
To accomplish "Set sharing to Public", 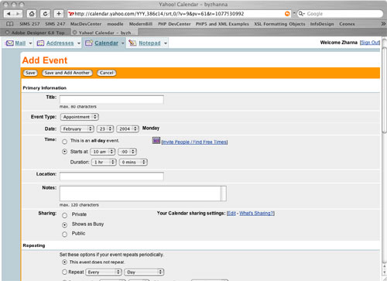I will (x=64, y=234).
